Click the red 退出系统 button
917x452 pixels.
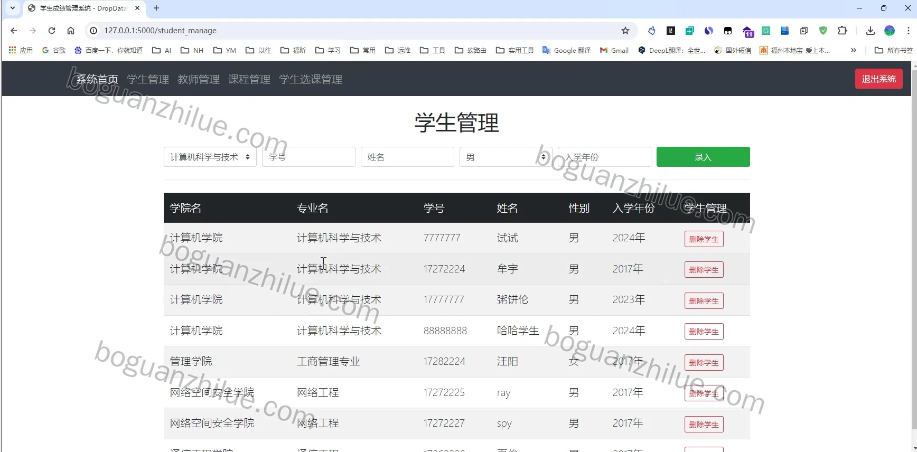879,79
